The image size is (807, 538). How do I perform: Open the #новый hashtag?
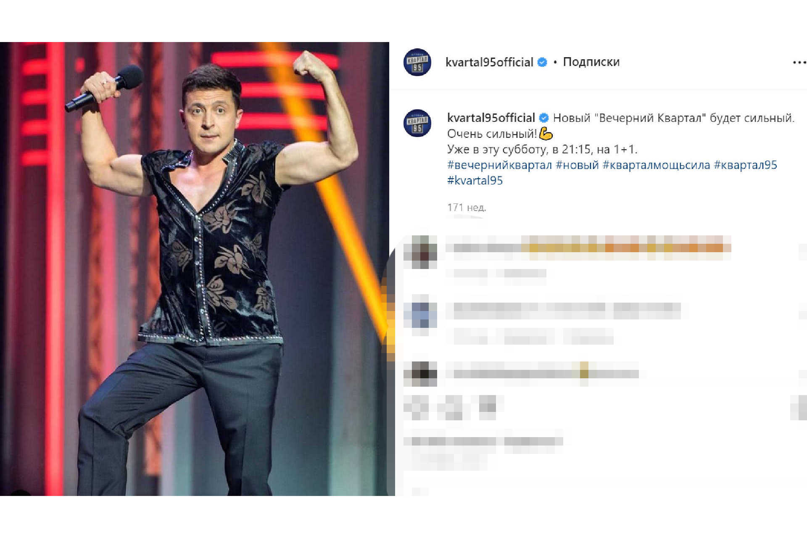(577, 165)
